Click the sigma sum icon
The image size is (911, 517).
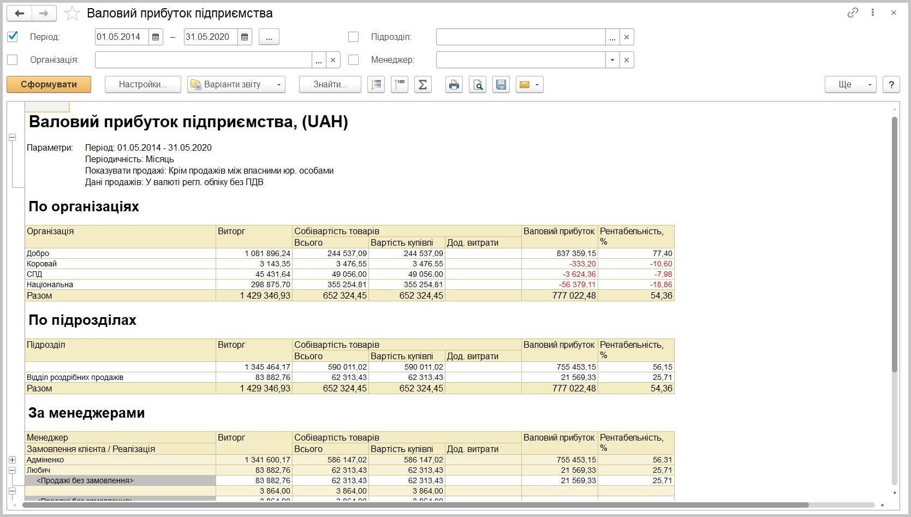tap(423, 85)
